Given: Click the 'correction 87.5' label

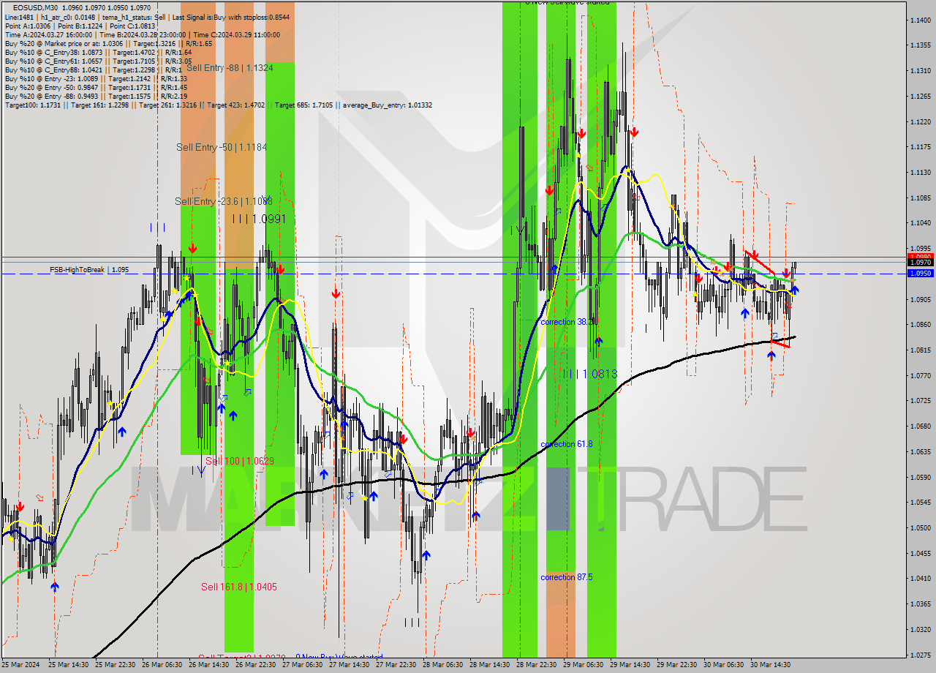Looking at the screenshot, I should point(567,577).
